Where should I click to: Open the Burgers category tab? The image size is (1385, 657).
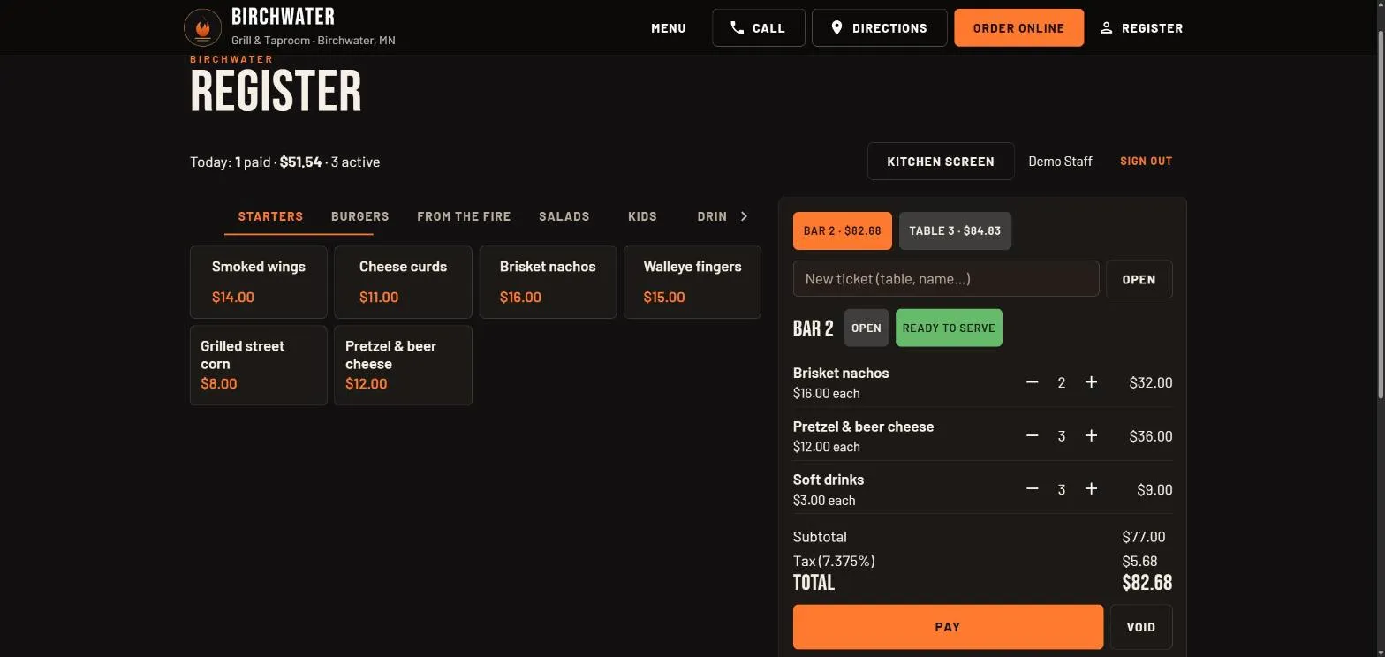[360, 216]
